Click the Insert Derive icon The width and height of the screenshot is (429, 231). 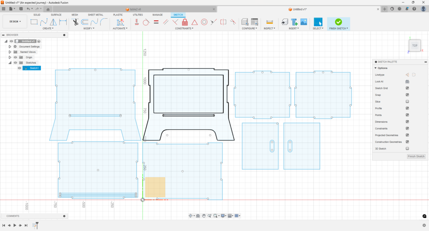[x=284, y=22]
